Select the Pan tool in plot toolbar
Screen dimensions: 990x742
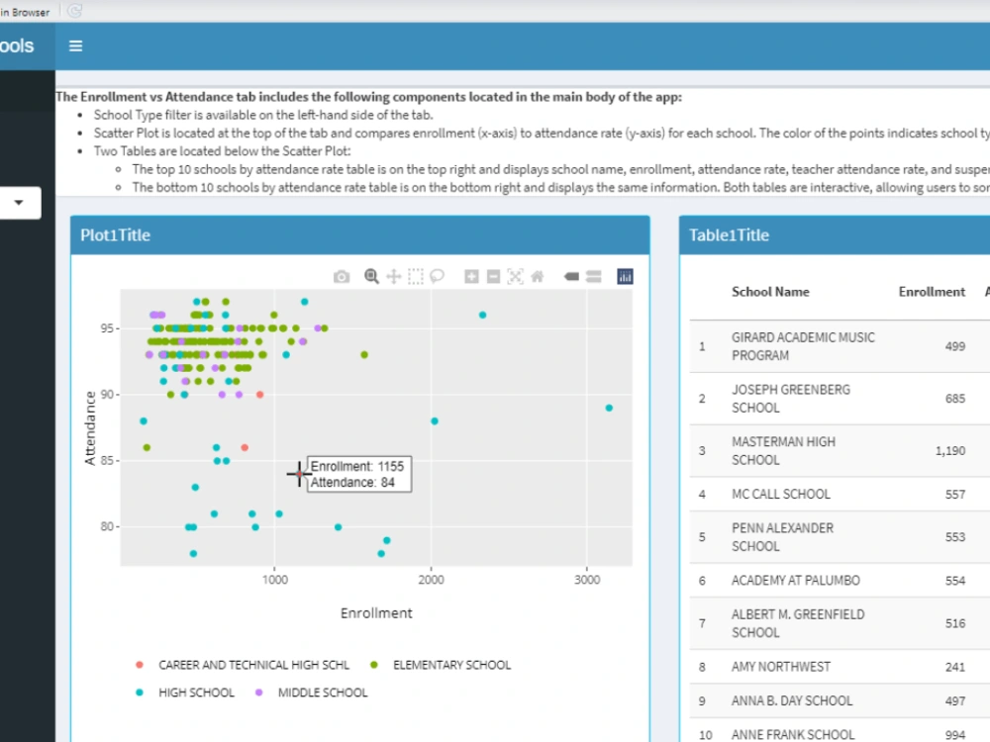394,276
